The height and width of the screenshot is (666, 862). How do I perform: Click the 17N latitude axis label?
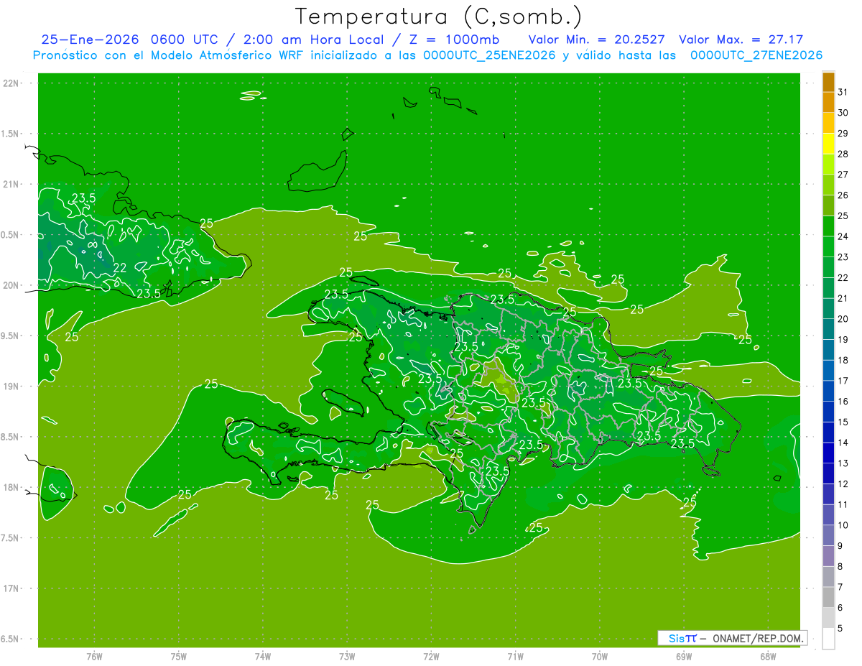tap(11, 588)
